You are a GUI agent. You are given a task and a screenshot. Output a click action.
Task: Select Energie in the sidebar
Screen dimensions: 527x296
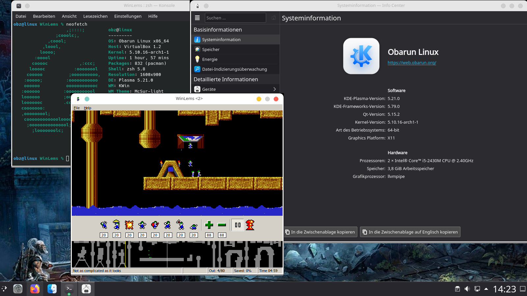[x=235, y=59]
